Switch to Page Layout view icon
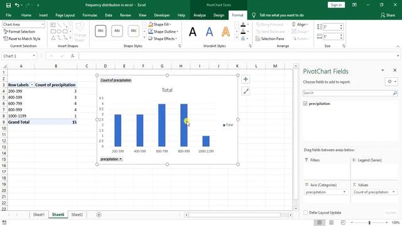402x226 pixels. [331, 222]
